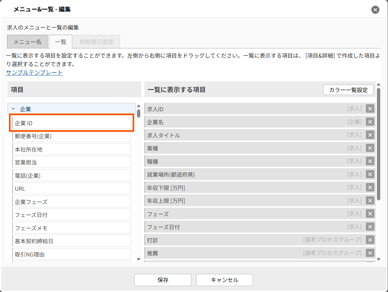Close the メニュー&一覧 - 編集 dialog
388x292 pixels.
click(375, 10)
